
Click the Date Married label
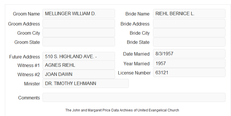(x=136, y=54)
